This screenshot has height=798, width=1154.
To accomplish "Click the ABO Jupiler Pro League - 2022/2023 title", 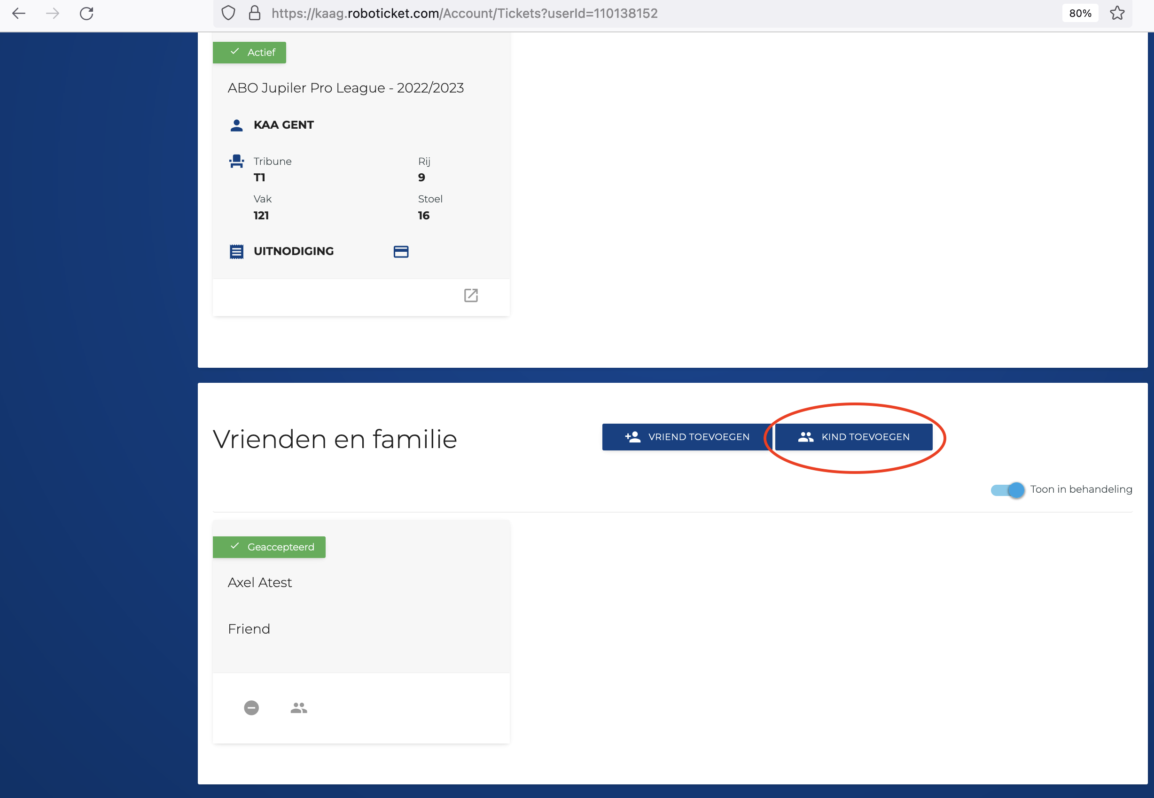I will tap(346, 88).
